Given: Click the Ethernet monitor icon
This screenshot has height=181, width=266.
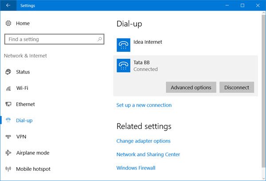Looking at the screenshot, I should (8, 104).
